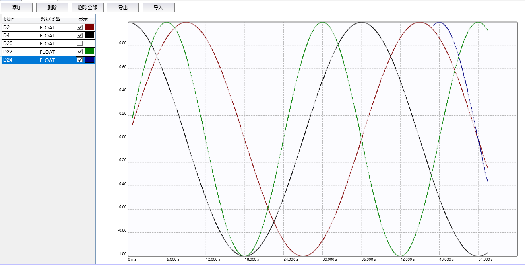Select the D2 row in the address list

[x=18, y=27]
